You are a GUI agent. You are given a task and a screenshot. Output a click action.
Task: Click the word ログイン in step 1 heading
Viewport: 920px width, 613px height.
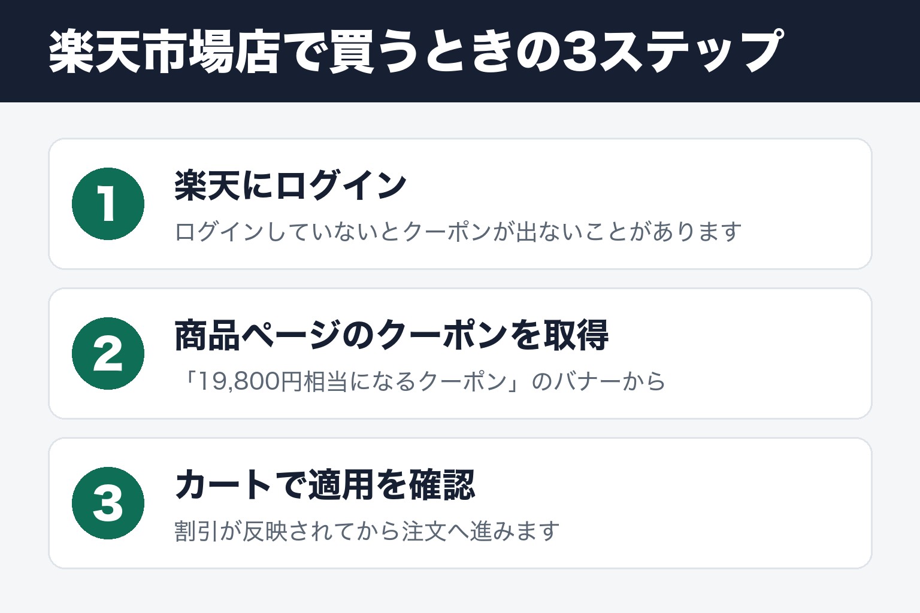coord(341,185)
